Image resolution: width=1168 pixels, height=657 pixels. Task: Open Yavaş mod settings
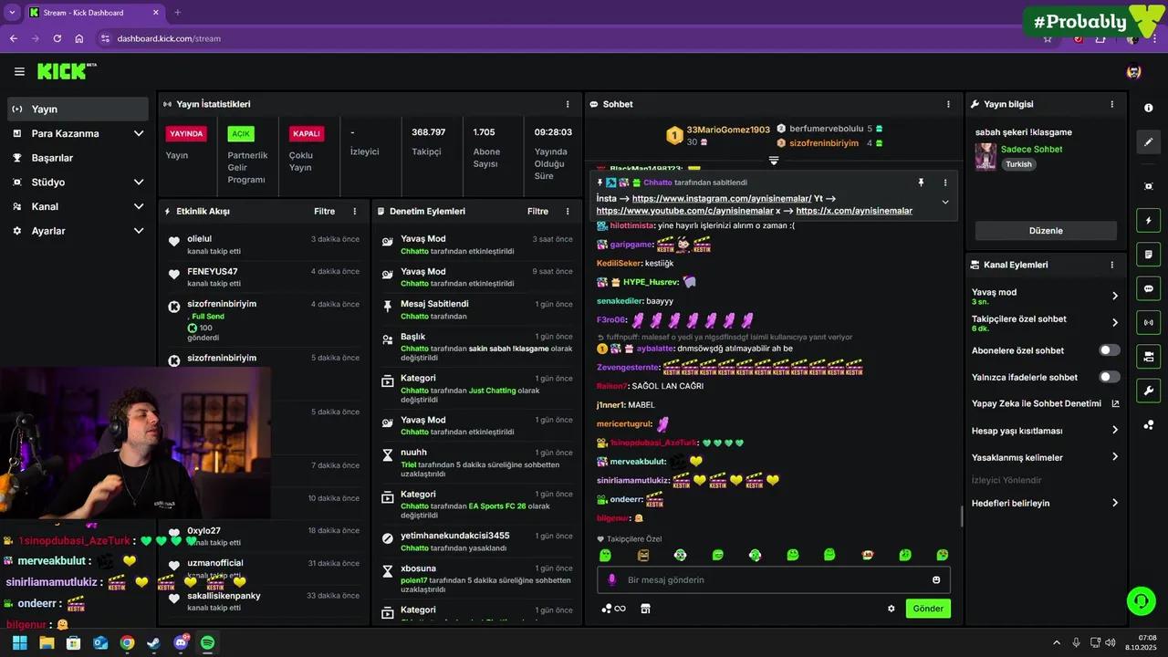[1045, 297]
